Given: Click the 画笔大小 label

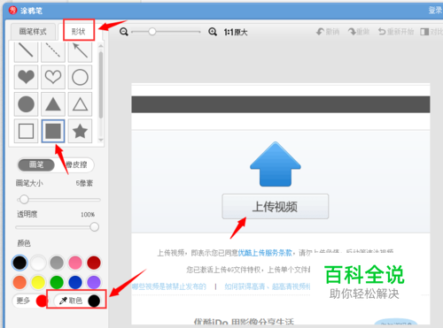Looking at the screenshot, I should coord(29,183).
